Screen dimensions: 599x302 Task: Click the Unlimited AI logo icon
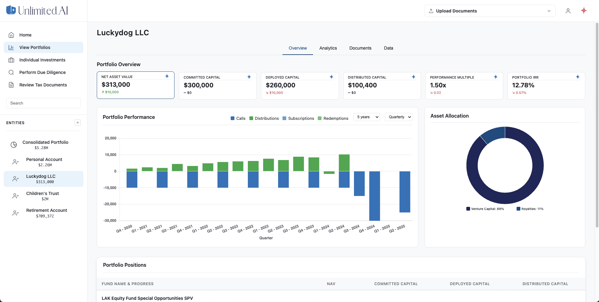[11, 10]
